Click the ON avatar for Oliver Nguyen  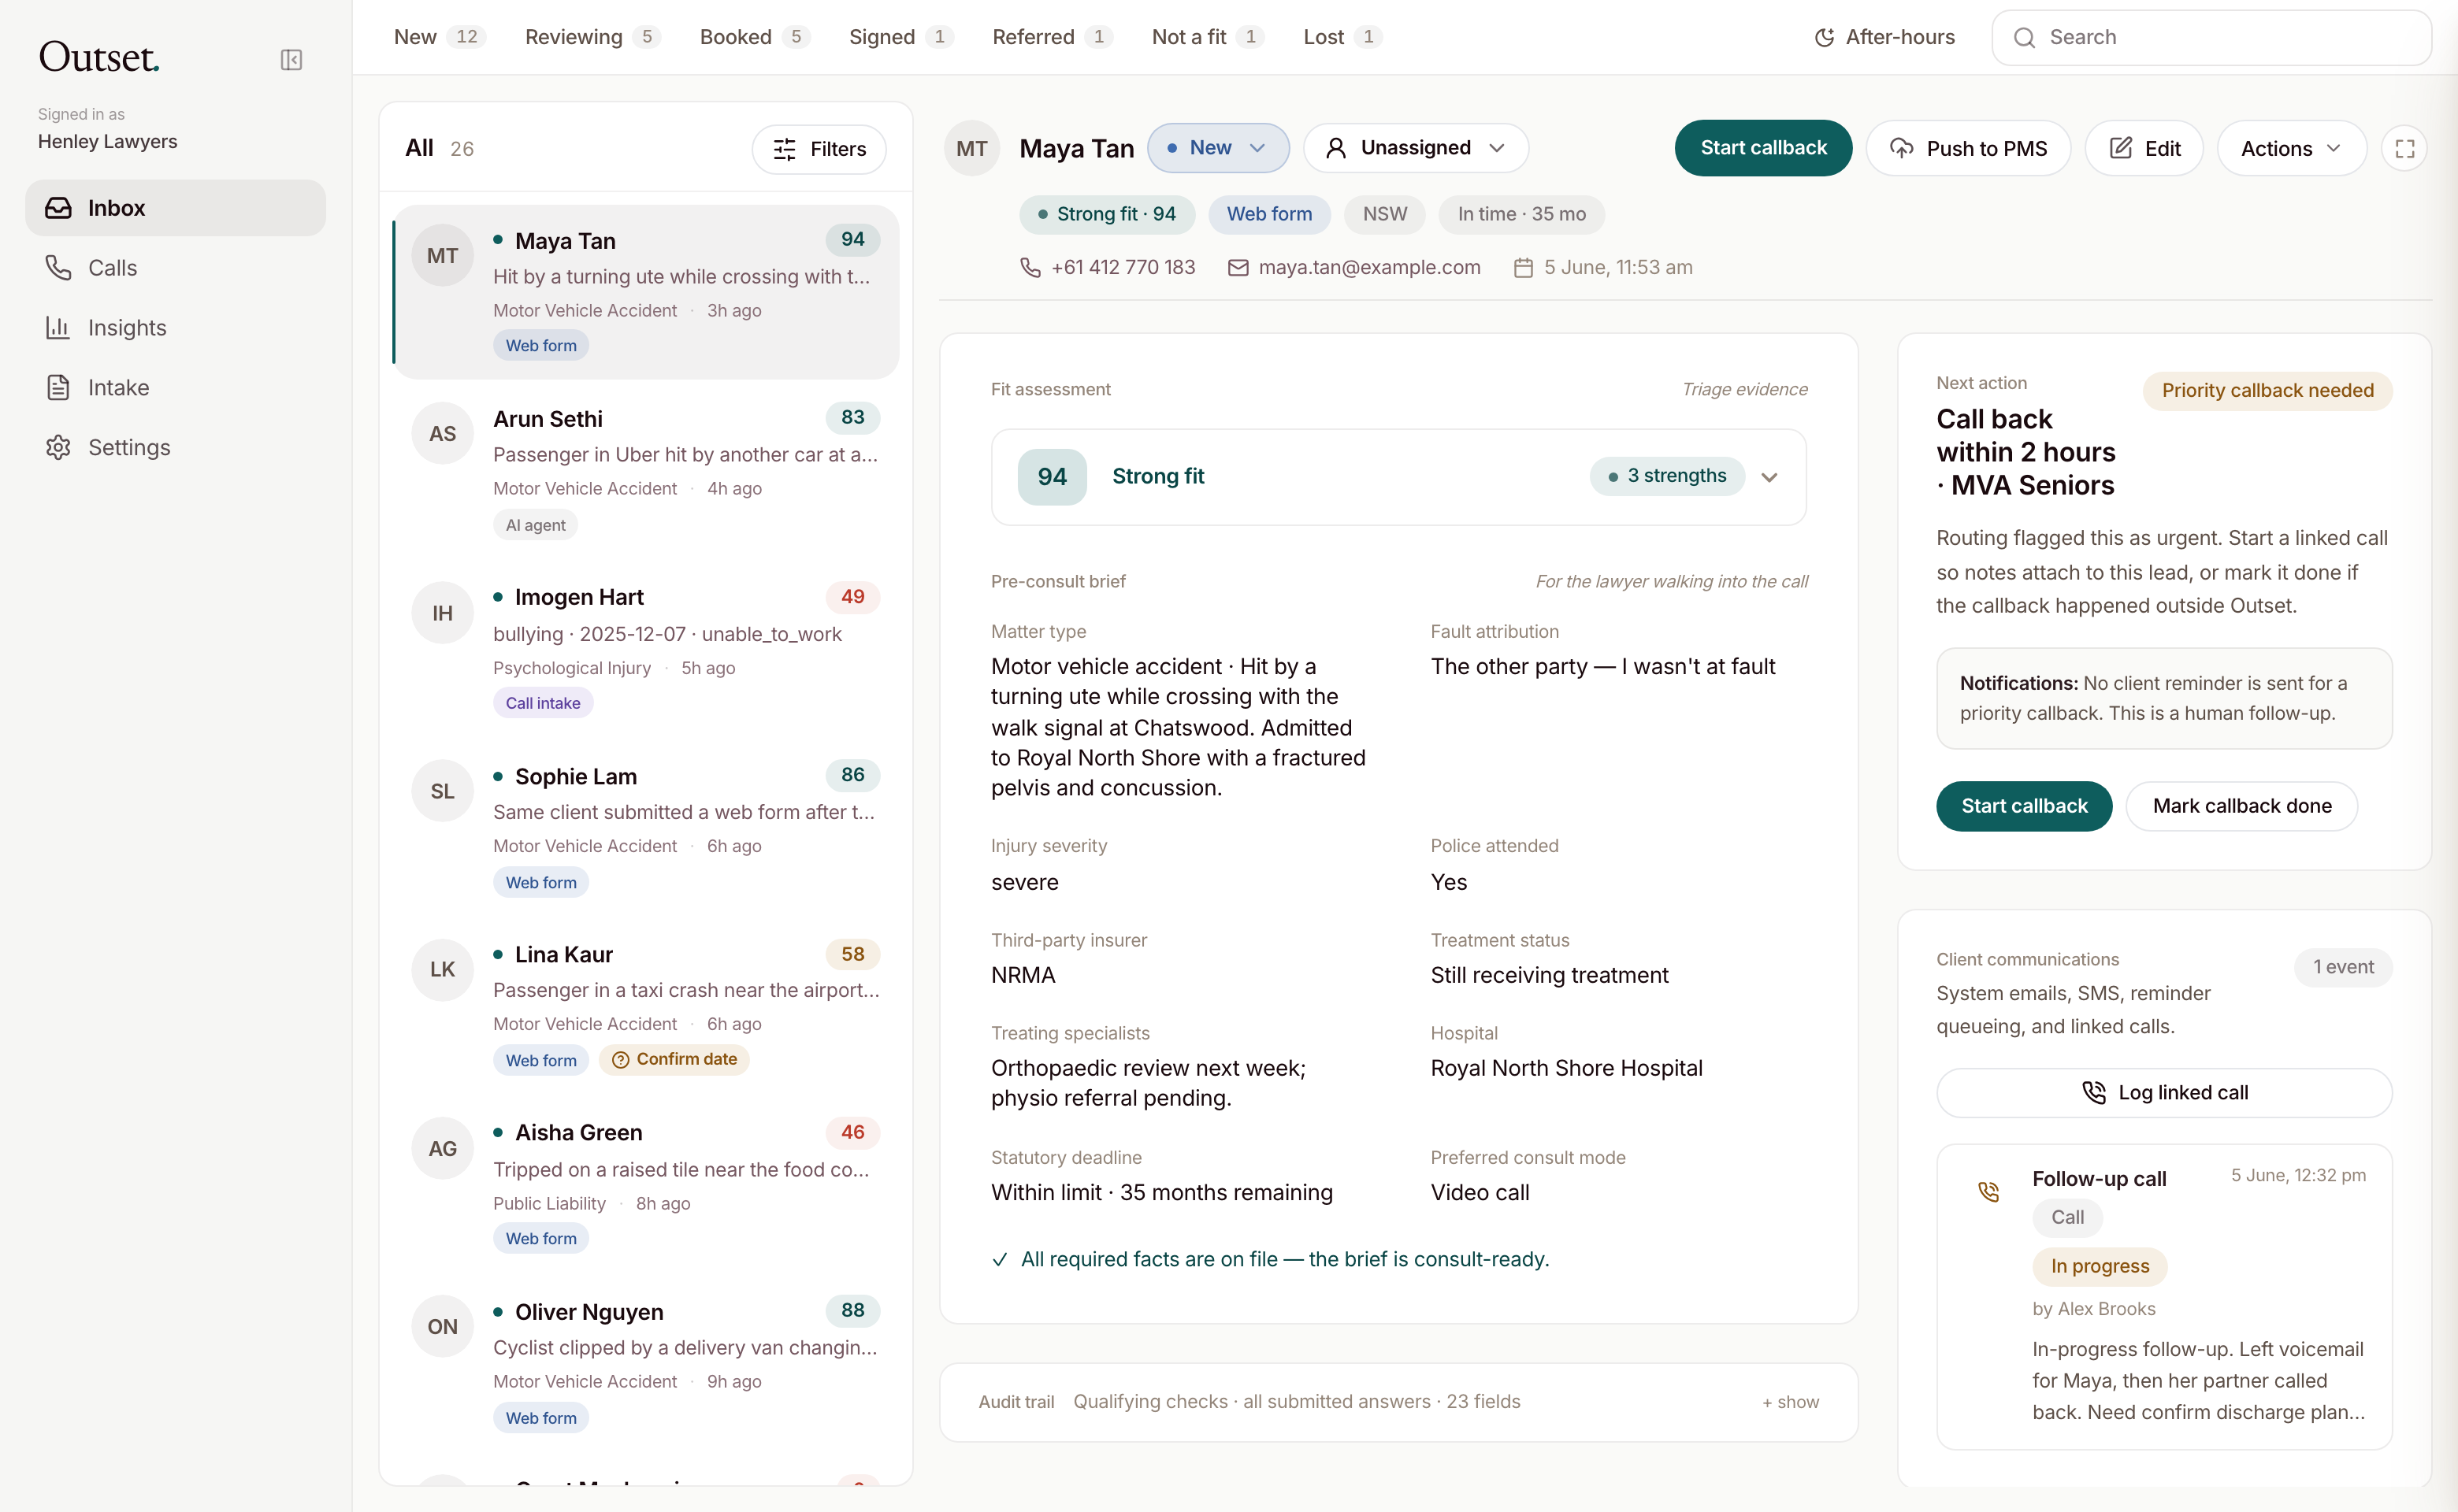pos(442,1326)
